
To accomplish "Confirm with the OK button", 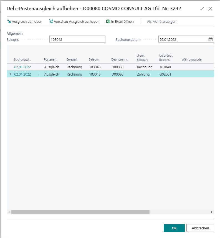I will click(x=174, y=228).
